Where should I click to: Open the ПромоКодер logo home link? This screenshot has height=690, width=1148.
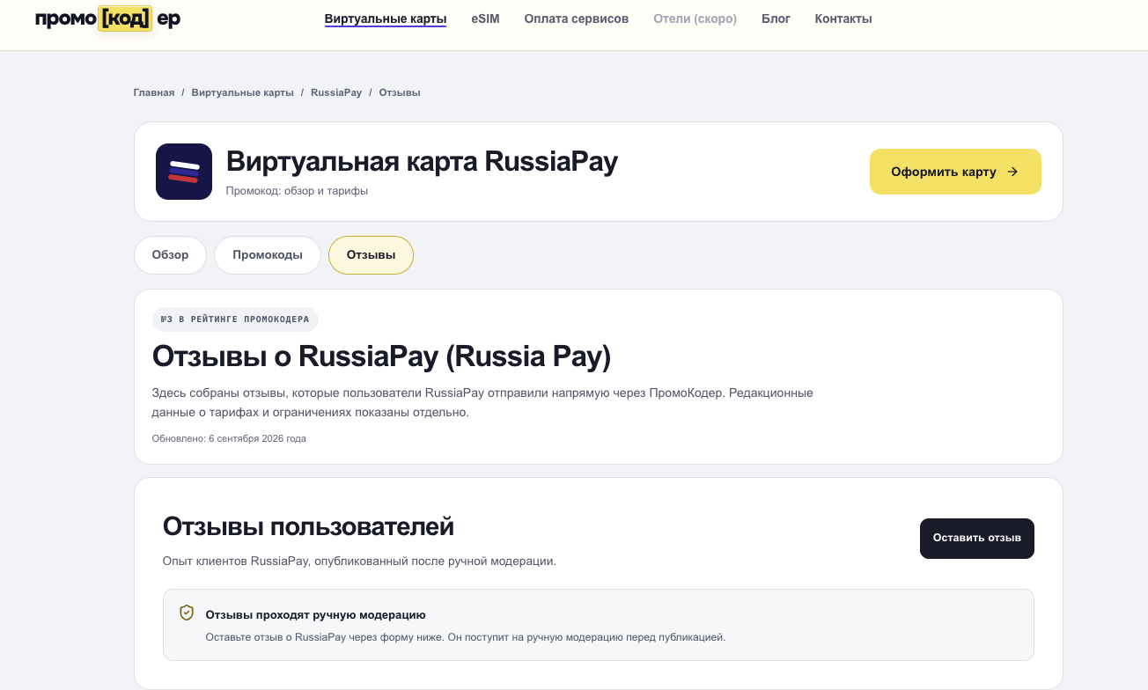(107, 18)
